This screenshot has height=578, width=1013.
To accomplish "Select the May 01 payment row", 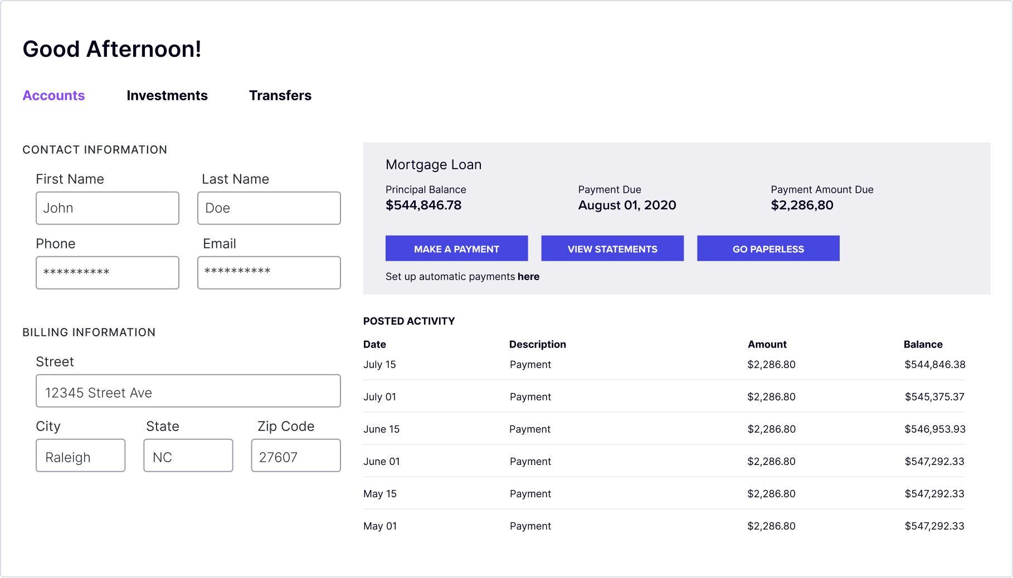I will click(x=664, y=526).
